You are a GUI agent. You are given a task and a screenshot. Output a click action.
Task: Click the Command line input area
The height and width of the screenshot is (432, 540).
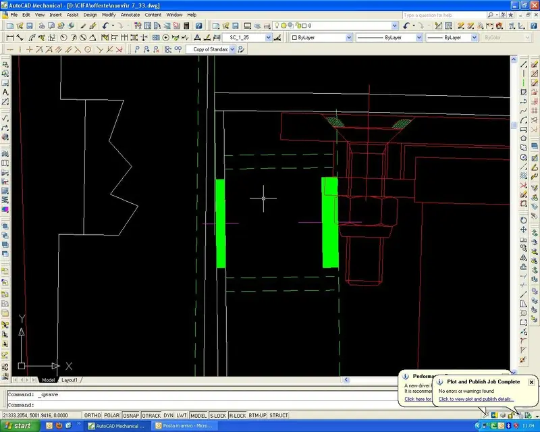201,405
